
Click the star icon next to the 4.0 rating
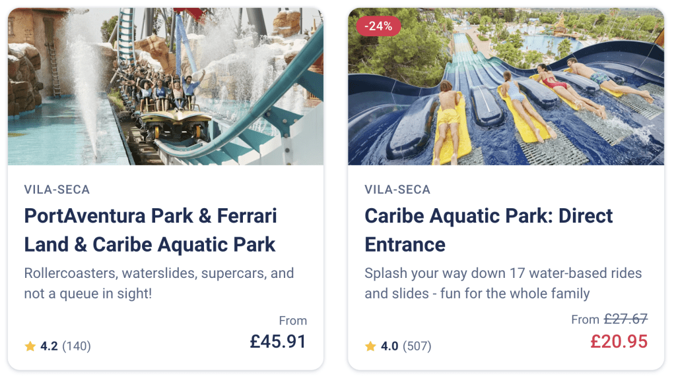[x=371, y=346]
